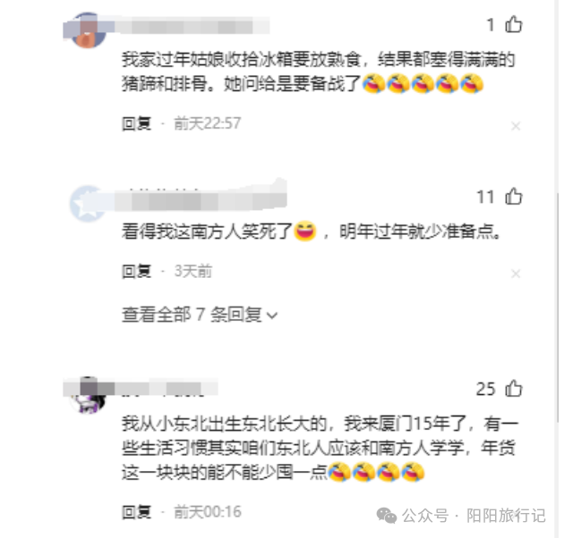Like the comment with 1 like
The width and height of the screenshot is (564, 538).
click(513, 24)
